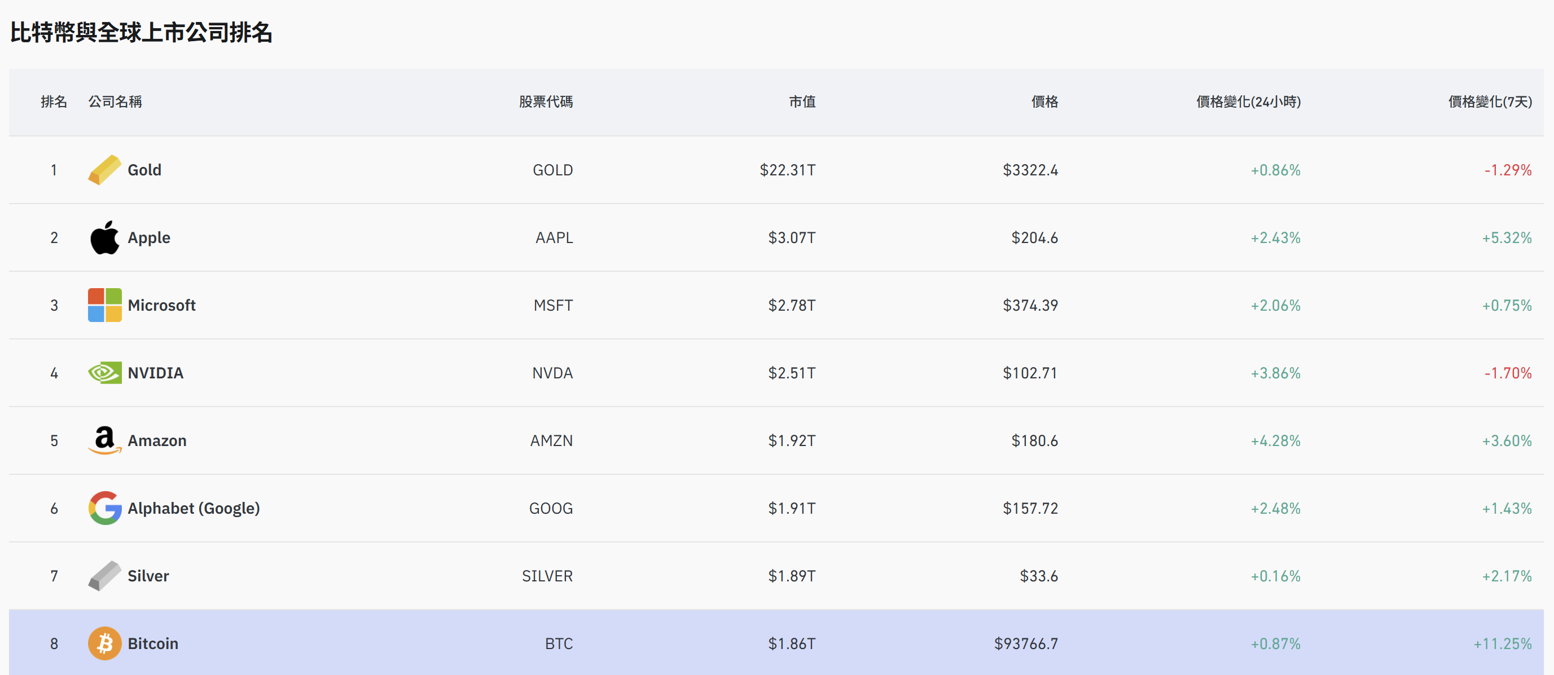1554x675 pixels.
Task: Click the NVIDIA logo icon
Action: pyautogui.click(x=104, y=373)
